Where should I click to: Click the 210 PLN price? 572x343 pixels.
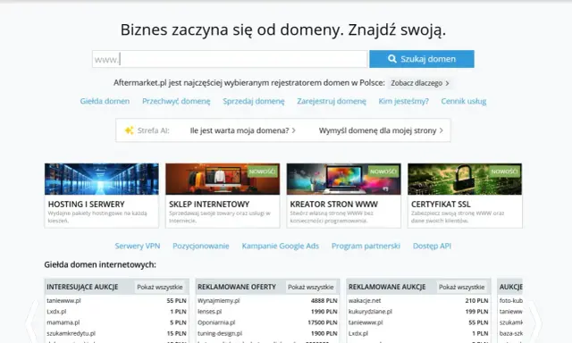click(476, 301)
